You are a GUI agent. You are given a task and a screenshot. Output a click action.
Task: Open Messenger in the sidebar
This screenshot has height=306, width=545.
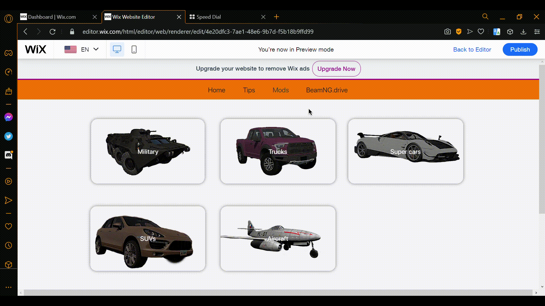pos(9,117)
